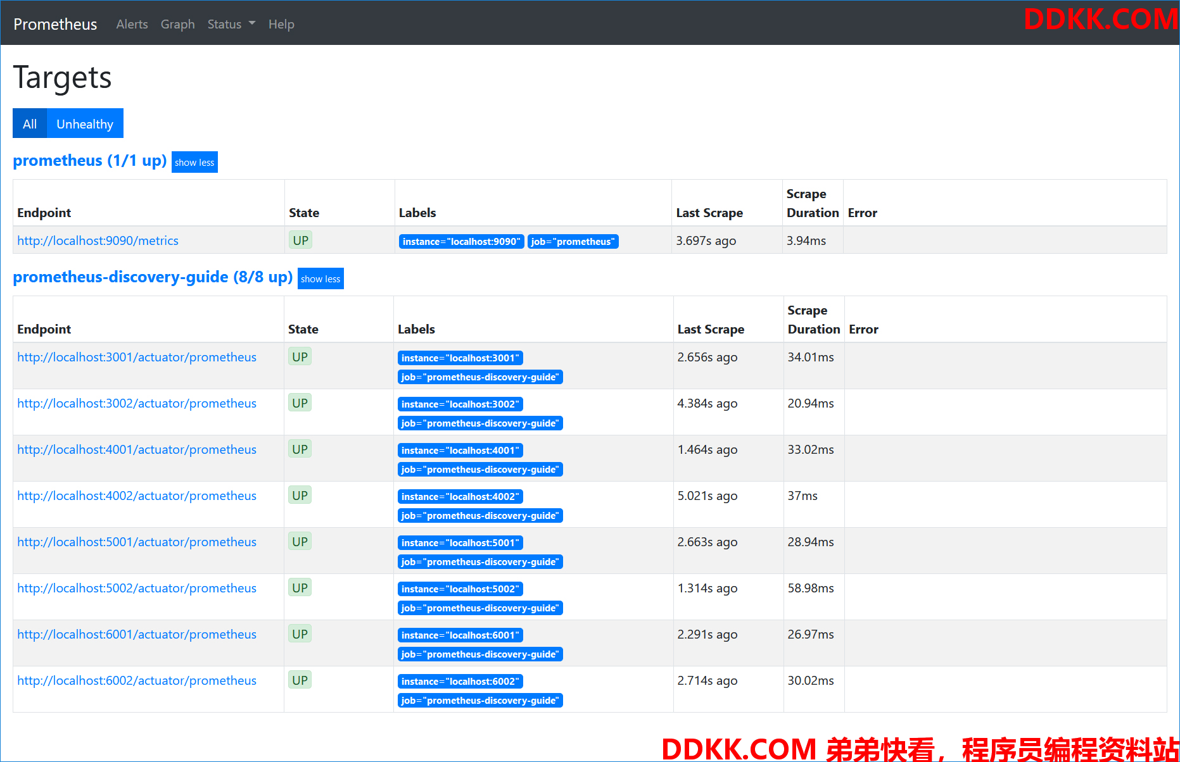Open the prometheus-discovery-guide (8/8 up) heading
This screenshot has height=762, width=1180.
click(x=153, y=277)
